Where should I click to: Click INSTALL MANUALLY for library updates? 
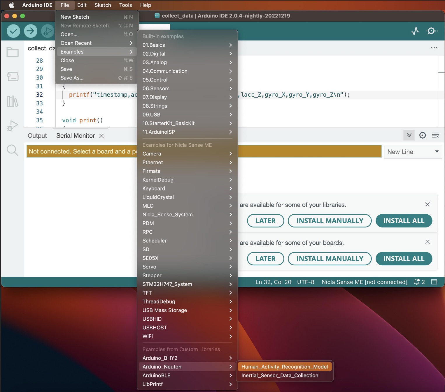(330, 221)
